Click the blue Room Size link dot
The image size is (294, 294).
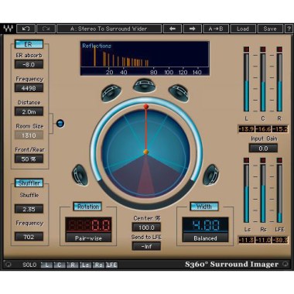pos(60,124)
